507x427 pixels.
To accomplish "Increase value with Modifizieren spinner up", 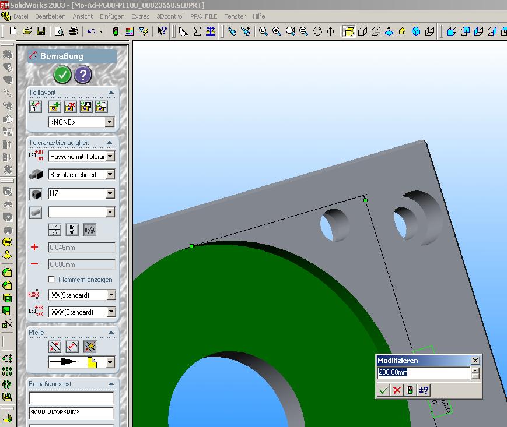I will [x=475, y=370].
